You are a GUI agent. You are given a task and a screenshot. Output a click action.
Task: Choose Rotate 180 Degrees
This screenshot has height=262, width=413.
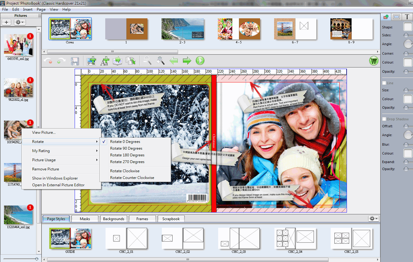pos(135,155)
